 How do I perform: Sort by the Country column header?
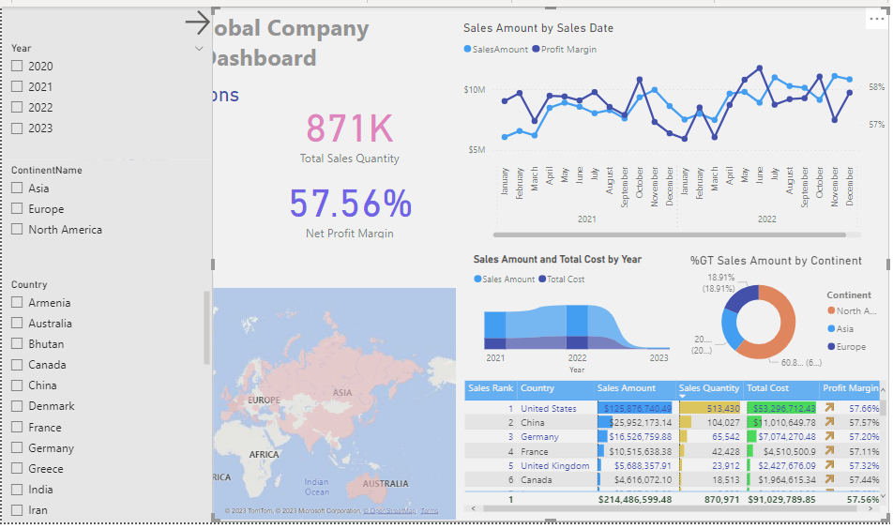click(537, 387)
